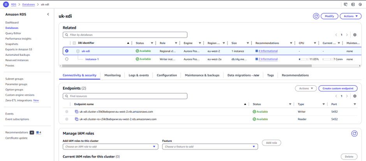Viewport: 366px width, 161px height.
Task: Click the Delete IAM role button
Action: pyautogui.click(x=349, y=157)
